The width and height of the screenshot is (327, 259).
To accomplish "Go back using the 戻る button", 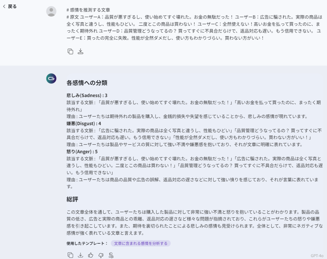I will (10, 6).
